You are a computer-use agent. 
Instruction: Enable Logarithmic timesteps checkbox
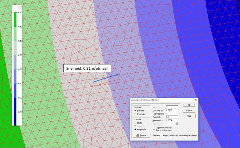[x=153, y=127]
